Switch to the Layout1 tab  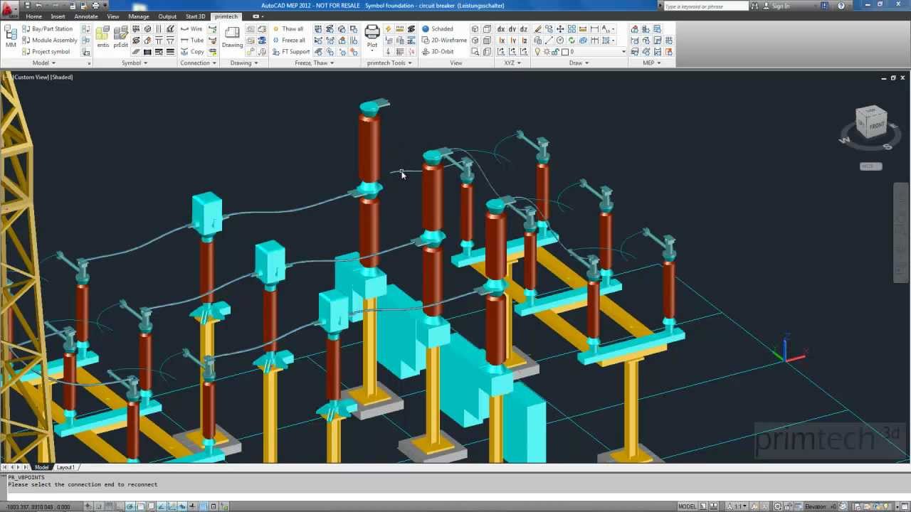[x=65, y=467]
